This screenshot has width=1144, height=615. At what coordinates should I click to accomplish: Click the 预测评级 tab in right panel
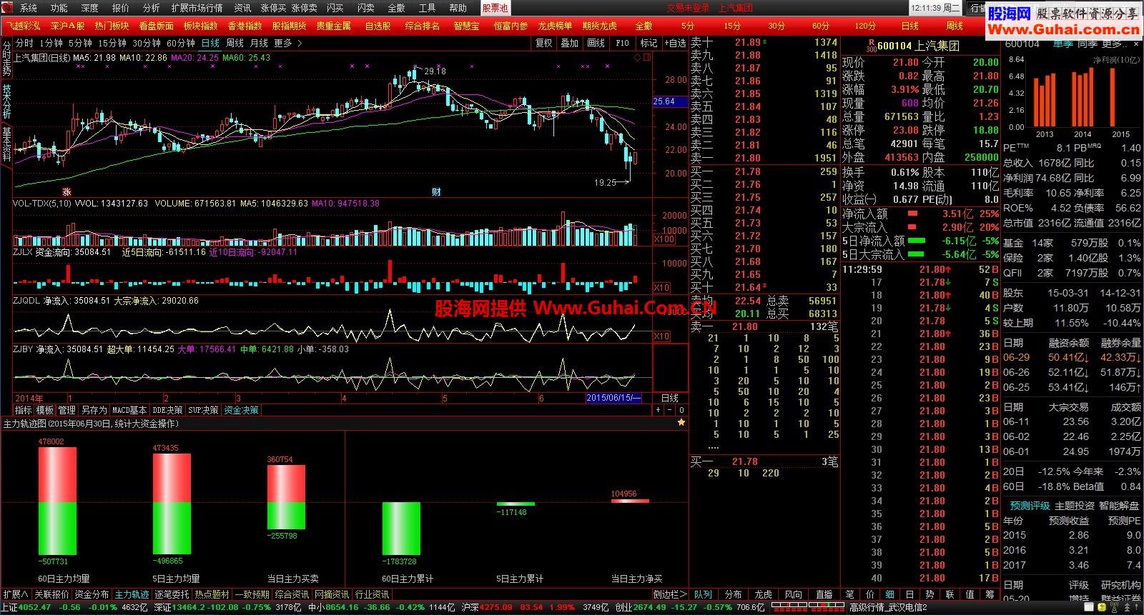pos(1030,506)
